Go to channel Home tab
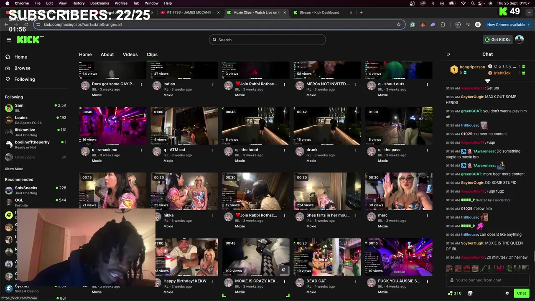Screen dimensions: 535x301 pyautogui.click(x=85, y=54)
